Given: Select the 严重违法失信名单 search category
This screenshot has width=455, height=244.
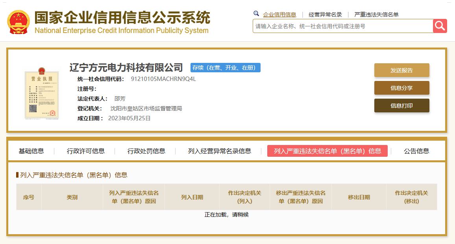Looking at the screenshot, I should point(376,15).
